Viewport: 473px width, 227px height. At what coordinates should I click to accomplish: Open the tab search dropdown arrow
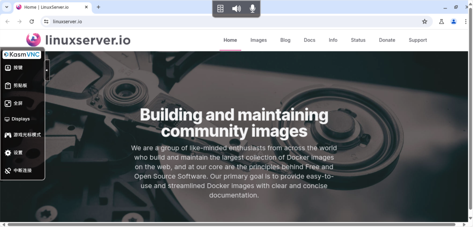coord(7,7)
